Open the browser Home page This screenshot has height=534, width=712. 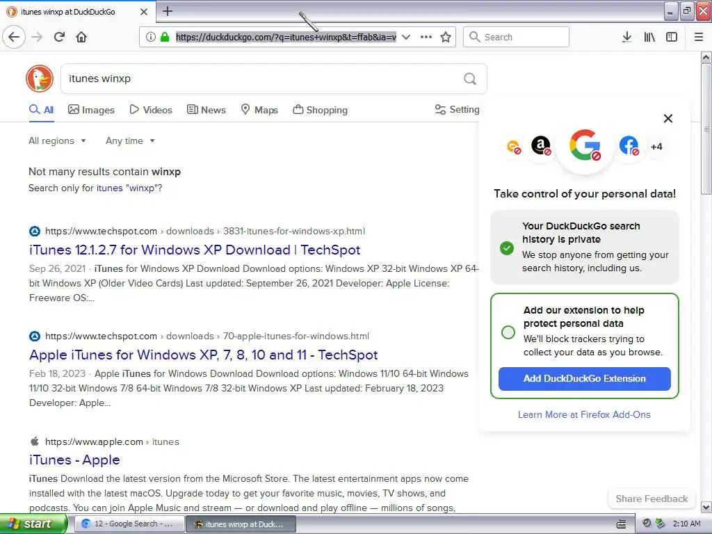click(81, 37)
